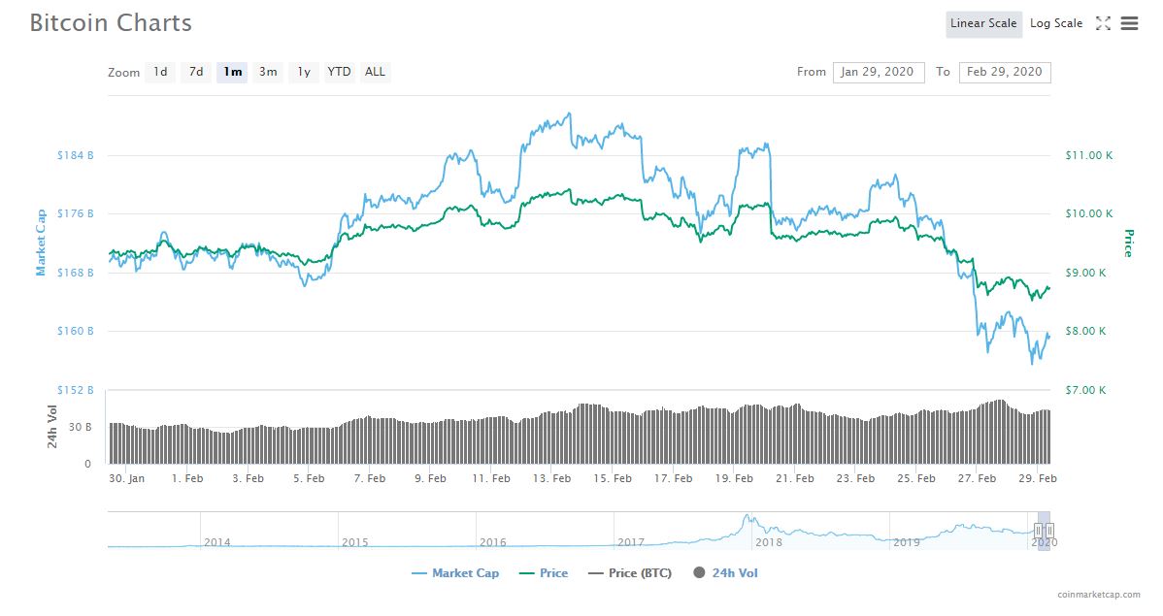The image size is (1163, 616).
Task: Set zoom to 3m
Action: click(x=268, y=72)
